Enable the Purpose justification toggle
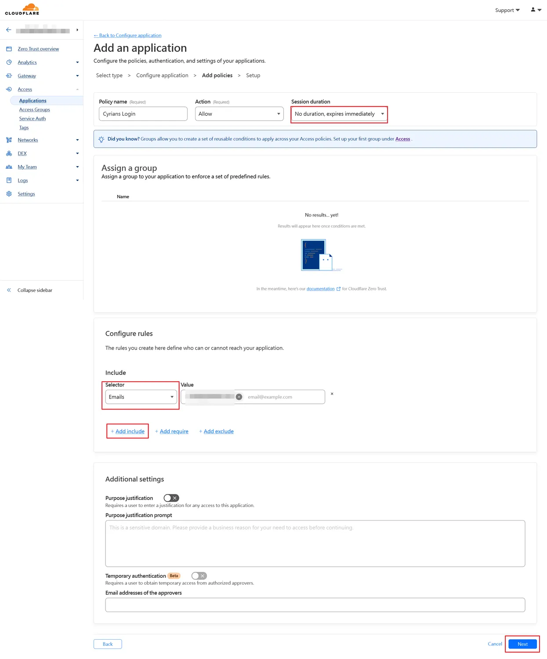 click(x=171, y=498)
